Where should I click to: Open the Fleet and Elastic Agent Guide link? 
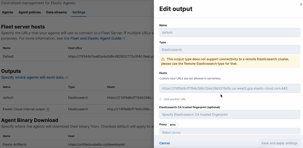tap(96, 38)
